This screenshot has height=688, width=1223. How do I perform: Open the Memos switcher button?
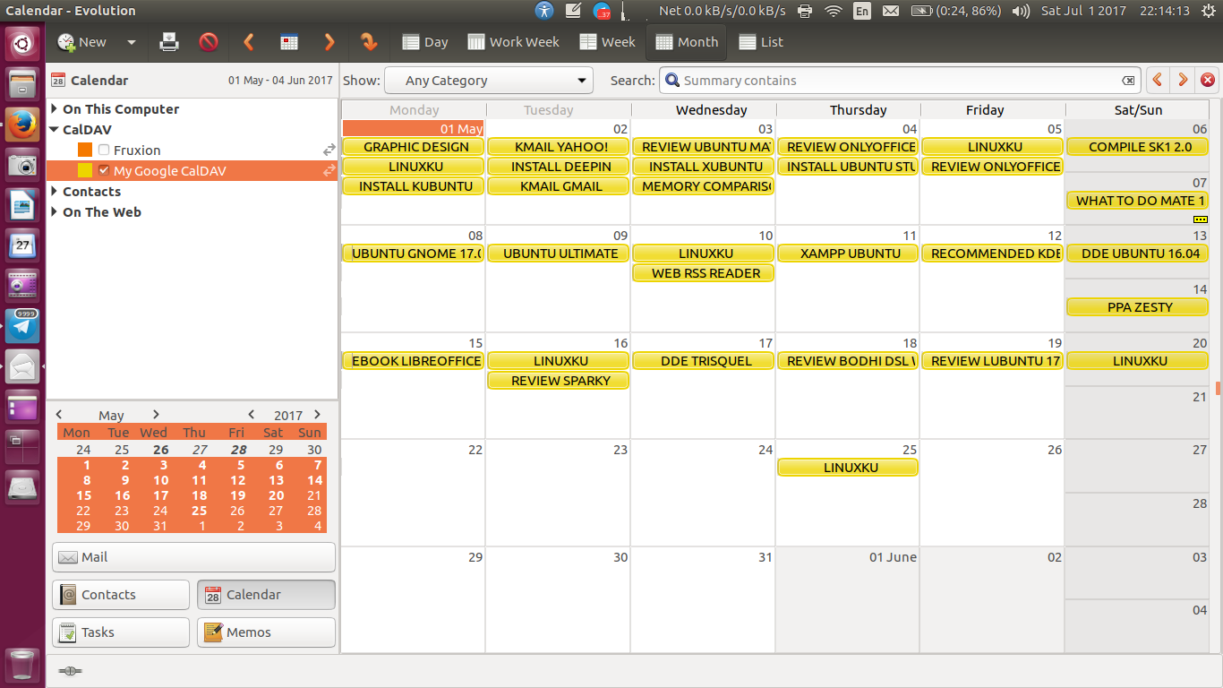pos(267,632)
